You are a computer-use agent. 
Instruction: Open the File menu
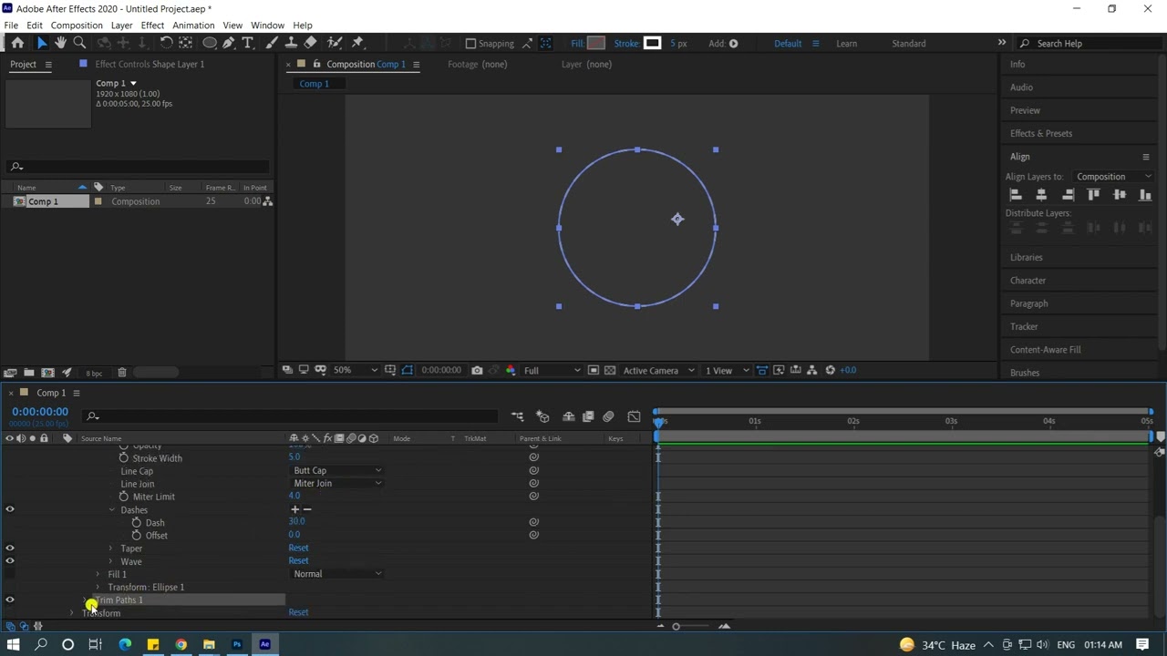click(11, 26)
